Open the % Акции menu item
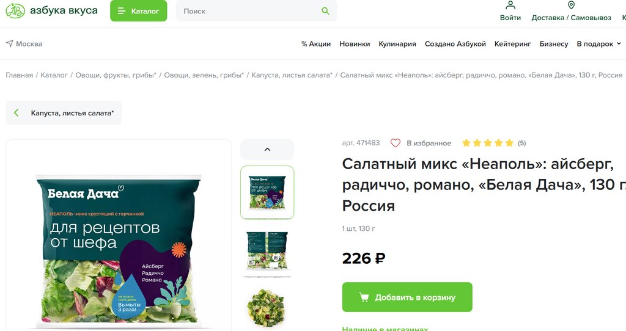Viewport: 626px width, 331px height. (316, 44)
